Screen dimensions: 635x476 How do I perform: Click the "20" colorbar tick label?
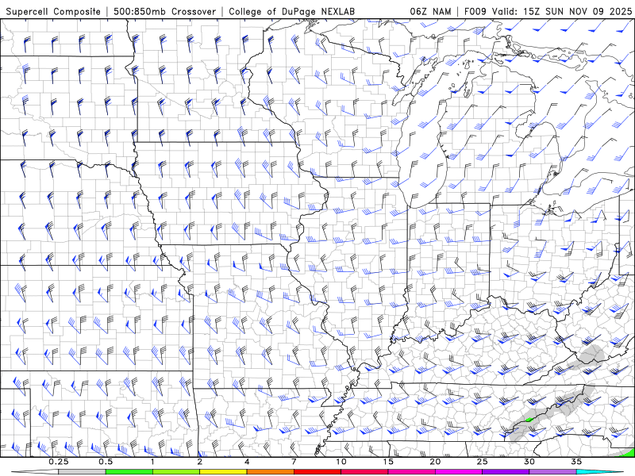coord(435,462)
